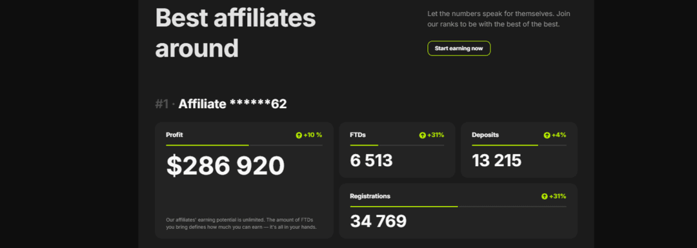Image resolution: width=697 pixels, height=248 pixels.
Task: Click the Deposits progress bar
Action: click(519, 145)
